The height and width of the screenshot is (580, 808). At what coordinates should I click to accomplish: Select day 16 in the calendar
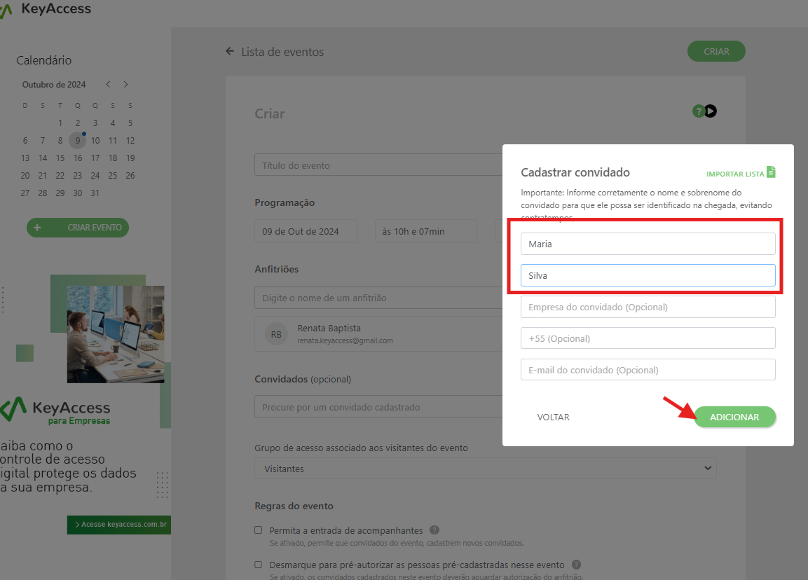click(78, 158)
